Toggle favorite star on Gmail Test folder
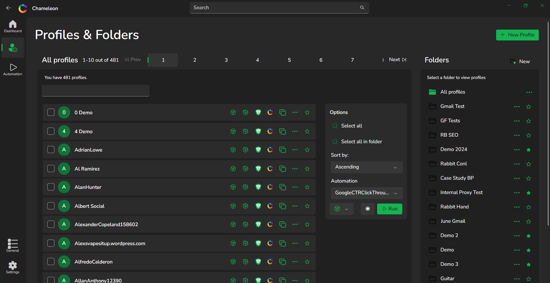 (x=529, y=107)
